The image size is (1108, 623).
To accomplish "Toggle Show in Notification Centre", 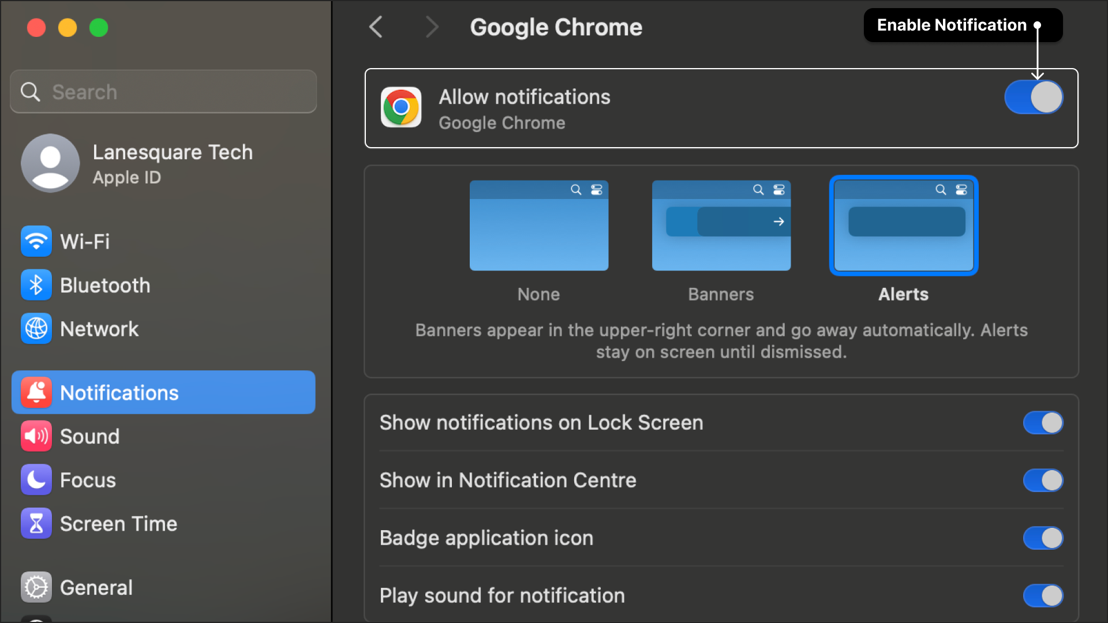I will pos(1043,481).
